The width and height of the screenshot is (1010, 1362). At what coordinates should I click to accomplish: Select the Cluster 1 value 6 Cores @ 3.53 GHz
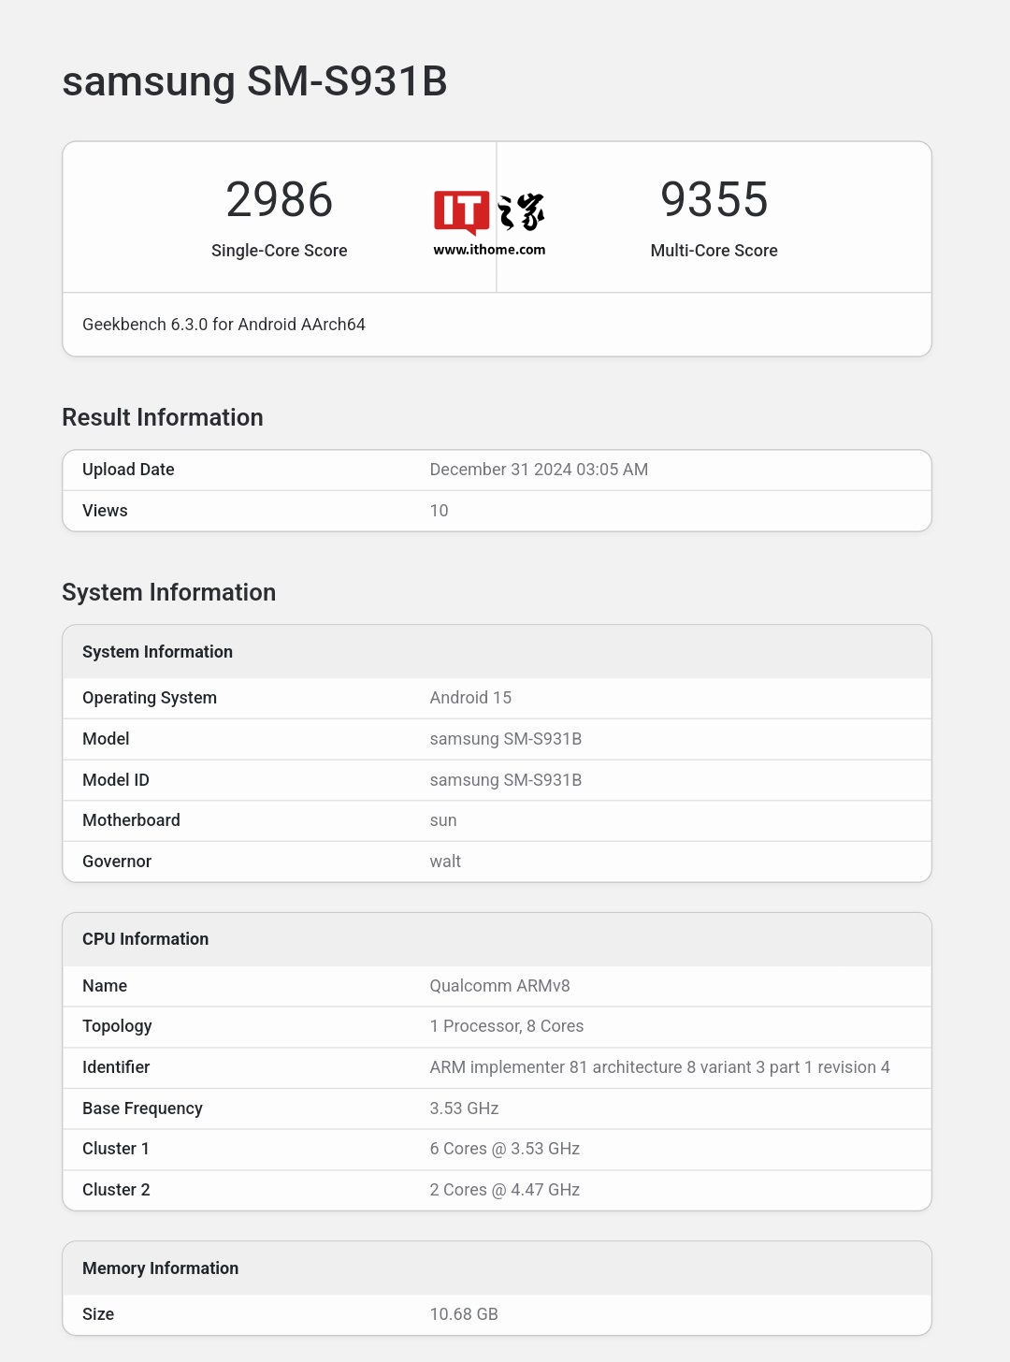(504, 1149)
